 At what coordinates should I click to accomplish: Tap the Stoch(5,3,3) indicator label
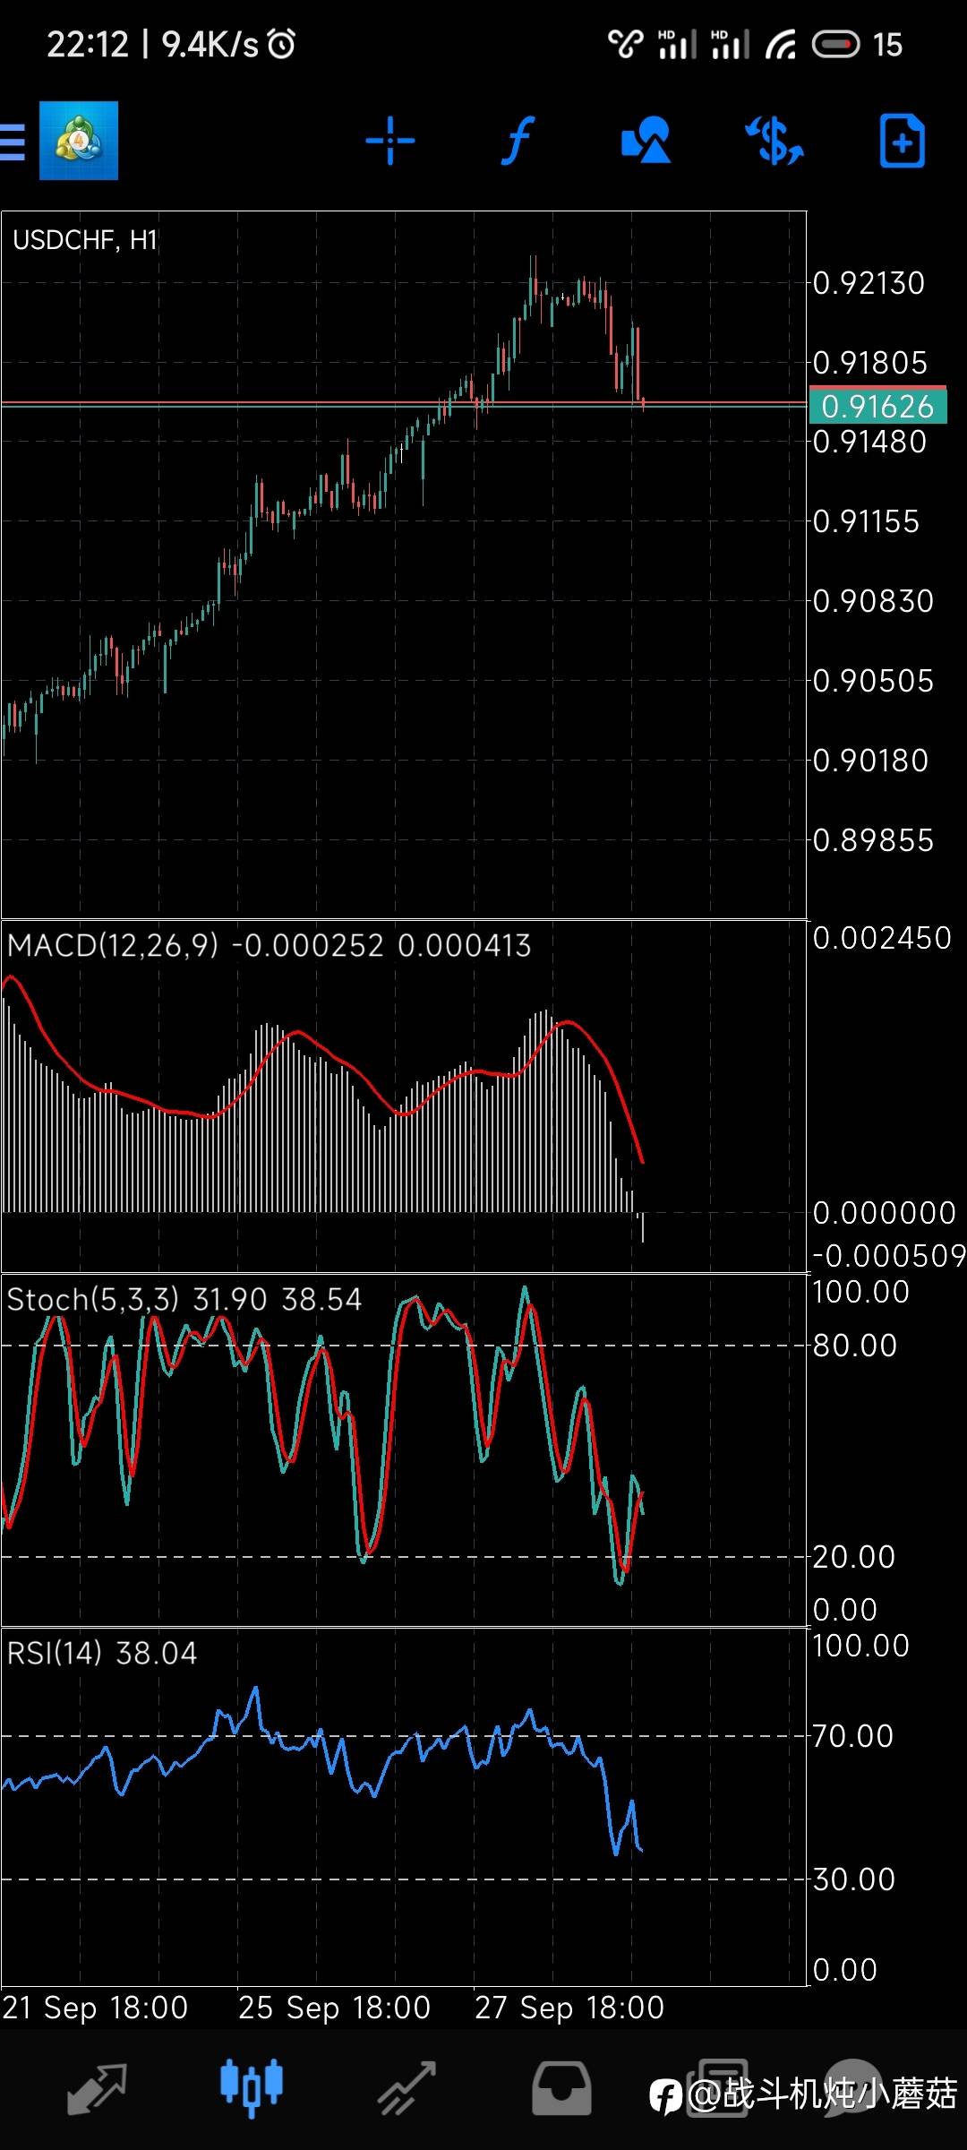coord(93,1299)
